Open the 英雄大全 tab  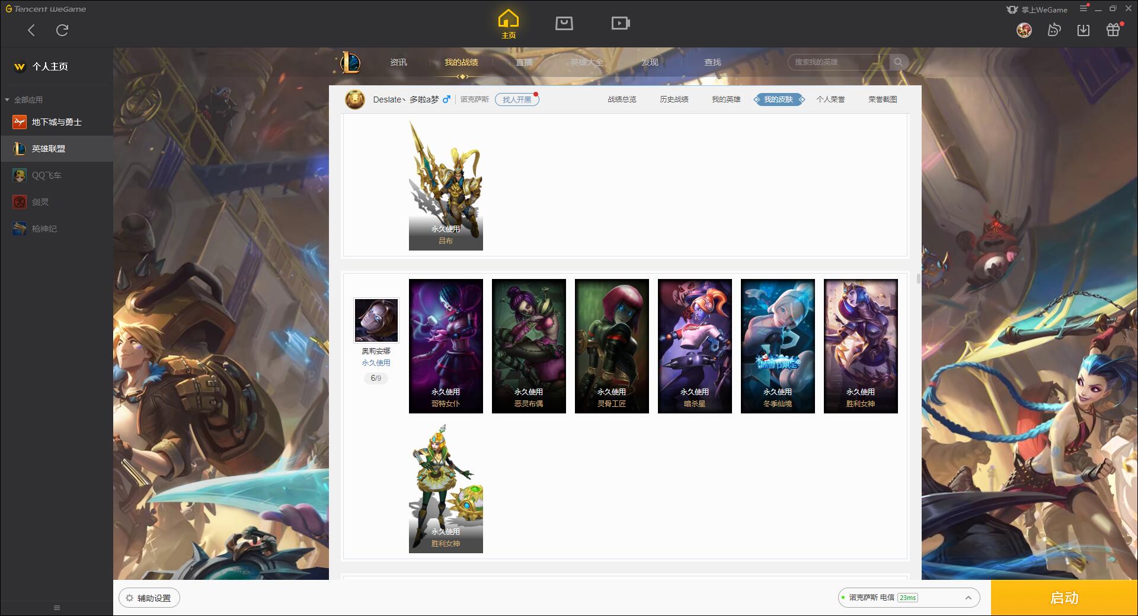[x=587, y=62]
